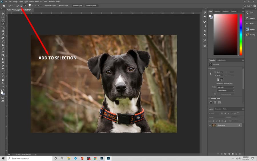Toggle grid display in Rulers & Grids
257x161 pixels.
tap(215, 103)
